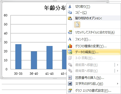121x94 pixels.
Task: Click the bar chart type-change icon
Action: click(70, 46)
